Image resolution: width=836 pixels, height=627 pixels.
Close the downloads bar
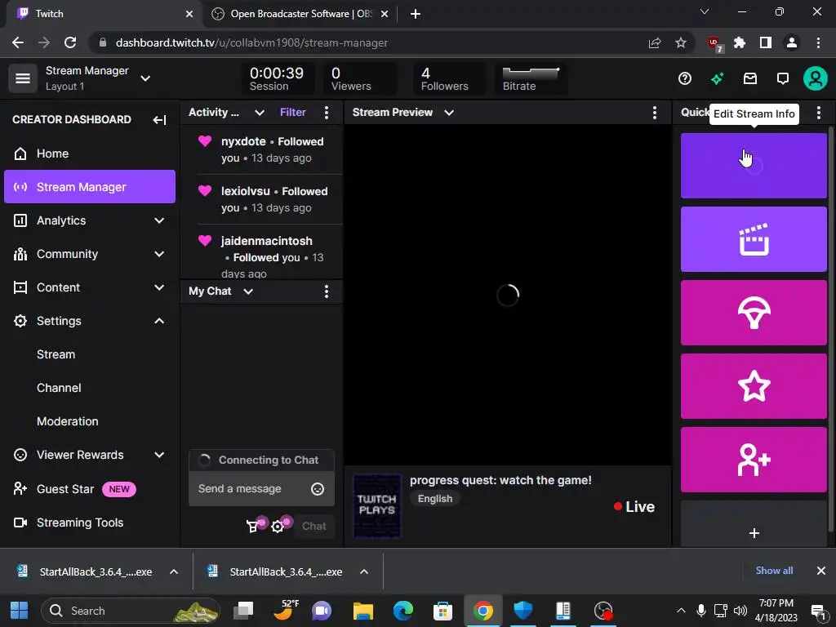[821, 571]
